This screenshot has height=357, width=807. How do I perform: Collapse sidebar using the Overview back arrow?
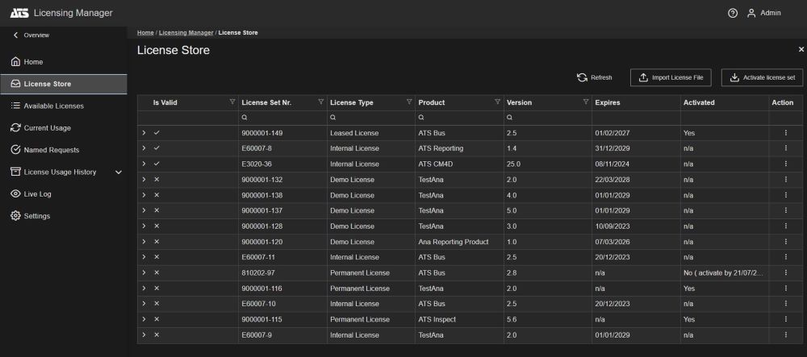[15, 35]
